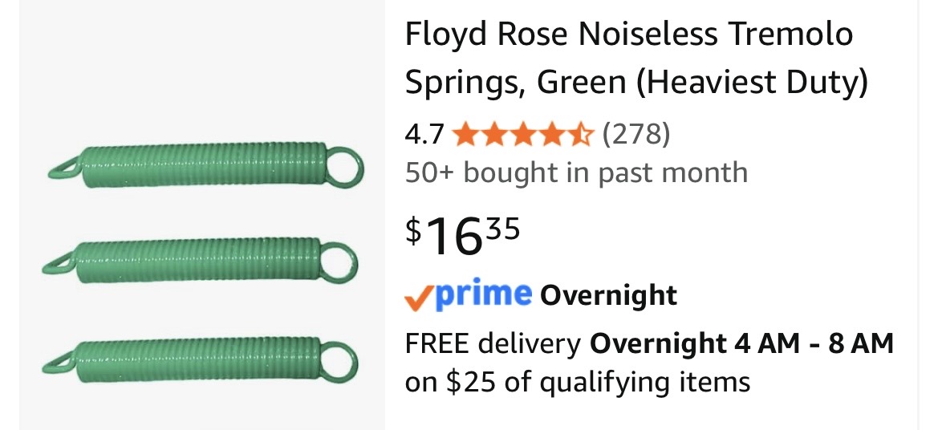This screenshot has height=430, width=938.
Task: Click the FREE delivery Overnight text
Action: click(649, 343)
